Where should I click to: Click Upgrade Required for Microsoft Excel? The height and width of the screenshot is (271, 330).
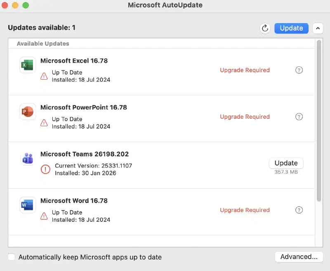pos(245,70)
